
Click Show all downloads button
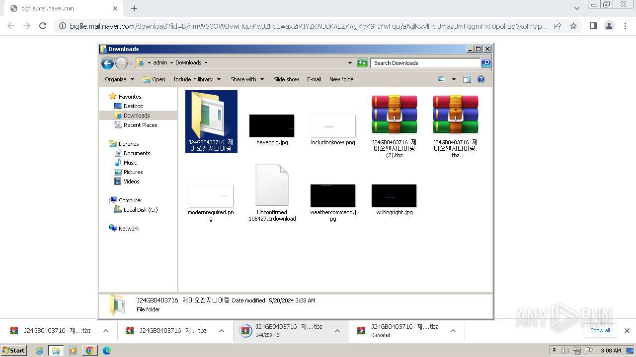600,330
